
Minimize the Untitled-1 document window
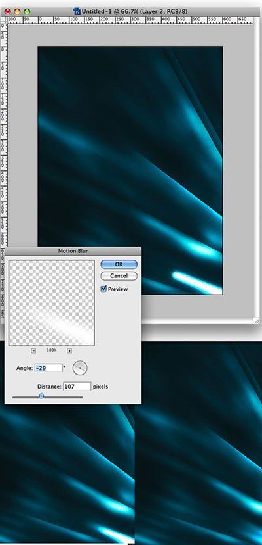(17, 11)
